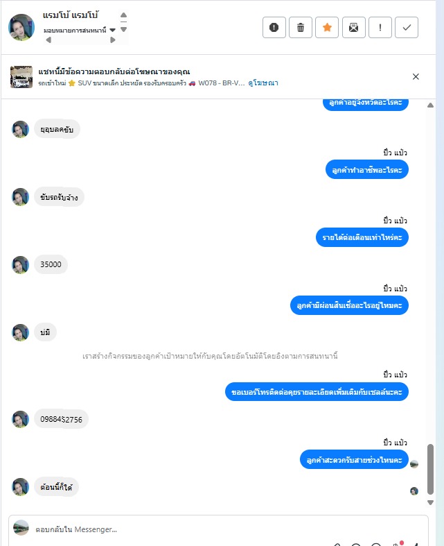Click the up arrow beside the contact name
The width and height of the screenshot is (444, 546).
(x=123, y=15)
